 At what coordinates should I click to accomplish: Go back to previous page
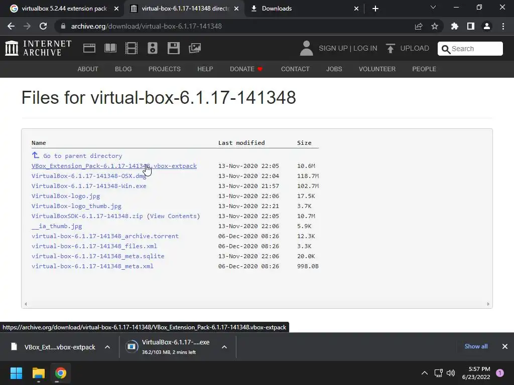click(11, 26)
